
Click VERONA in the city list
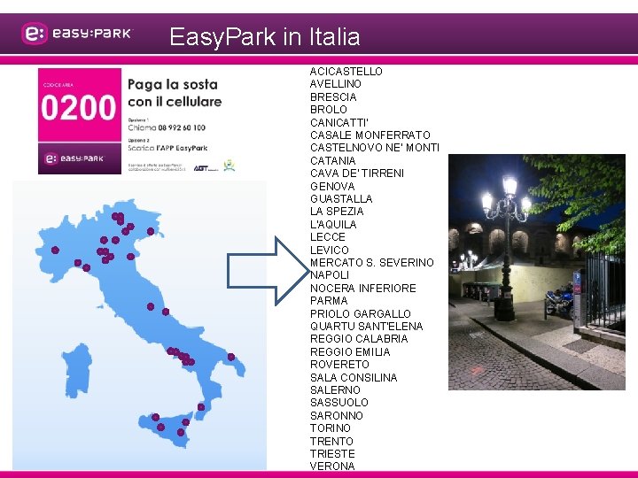point(332,466)
